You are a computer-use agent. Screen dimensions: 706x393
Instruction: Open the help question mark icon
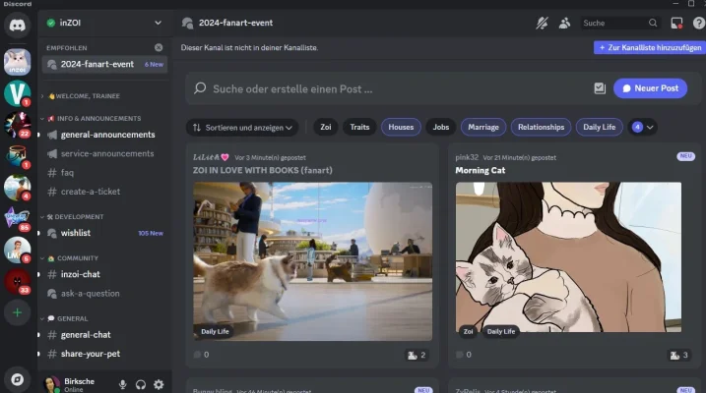(x=699, y=23)
